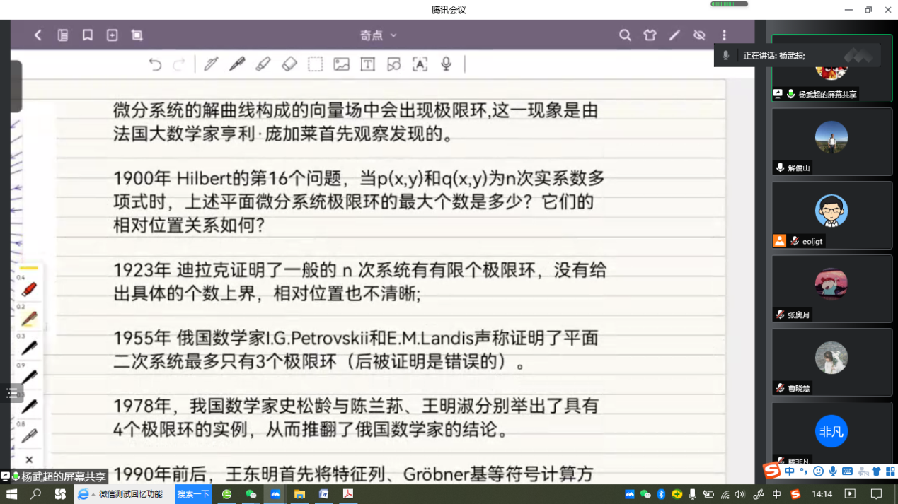898x504 pixels.
Task: Click the back arrow in the note header
Action: (x=38, y=35)
